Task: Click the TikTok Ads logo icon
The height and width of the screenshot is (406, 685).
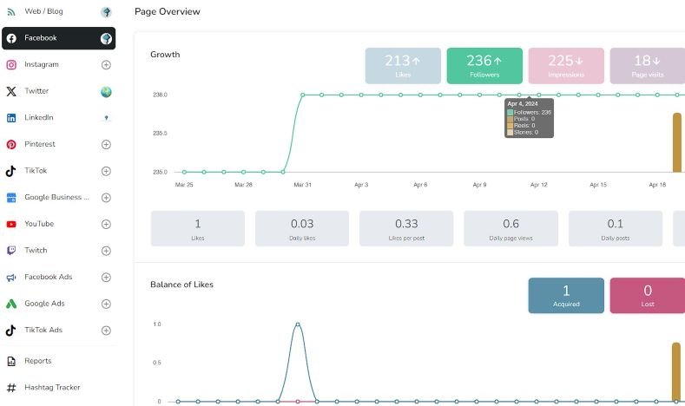Action: pos(11,331)
